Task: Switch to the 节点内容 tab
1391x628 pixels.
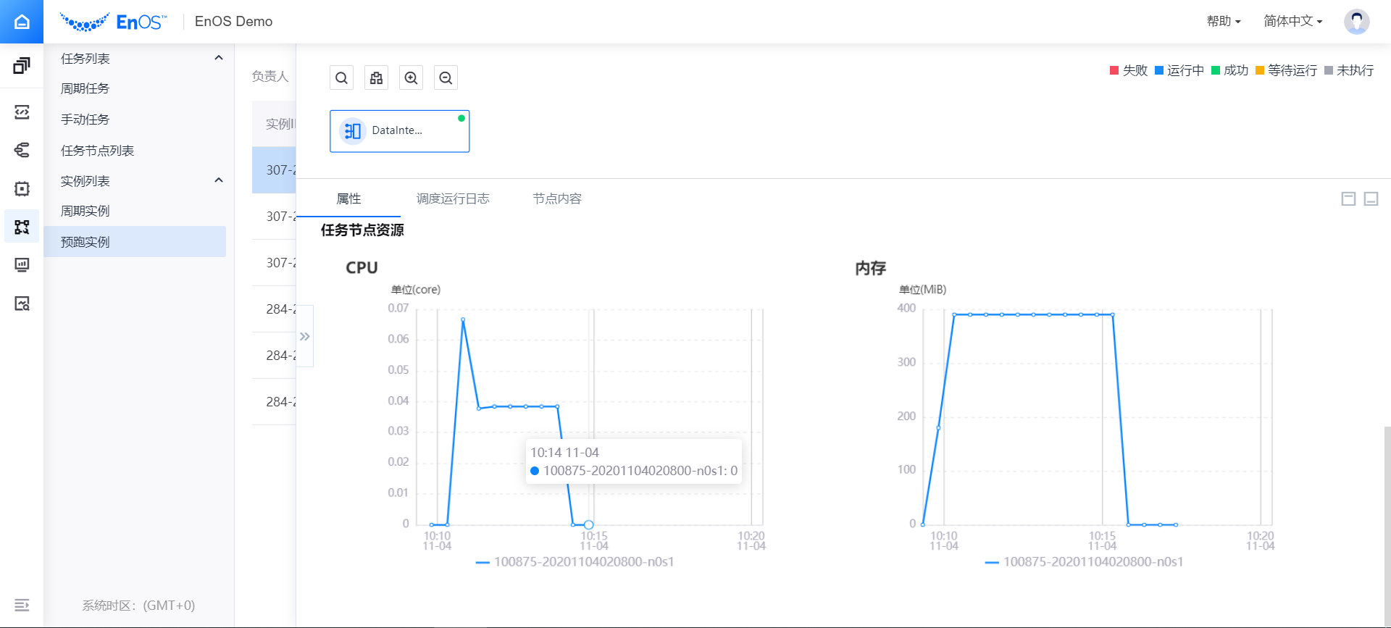Action: click(557, 198)
